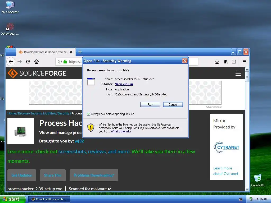The image size is (271, 203).
Task: Show site information via the info icon
Action: click(60, 62)
